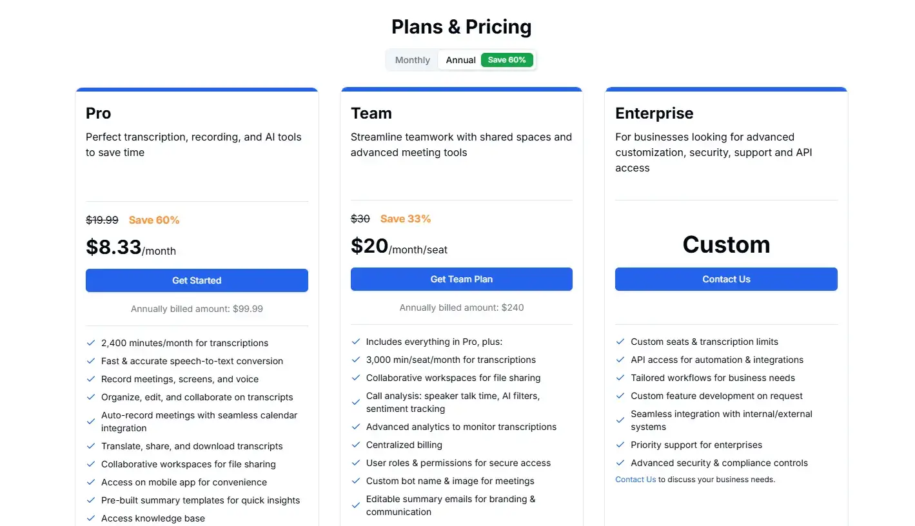Click the "Custom" price text on Enterprise
This screenshot has height=526, width=915.
(x=726, y=244)
